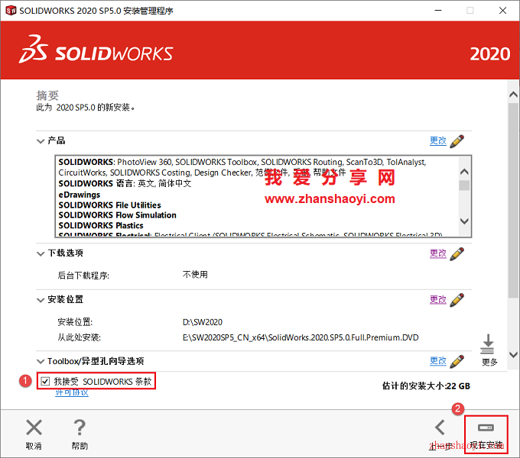The image size is (520, 458).
Task: Click main page scrollbar up arrow
Action: 513,95
